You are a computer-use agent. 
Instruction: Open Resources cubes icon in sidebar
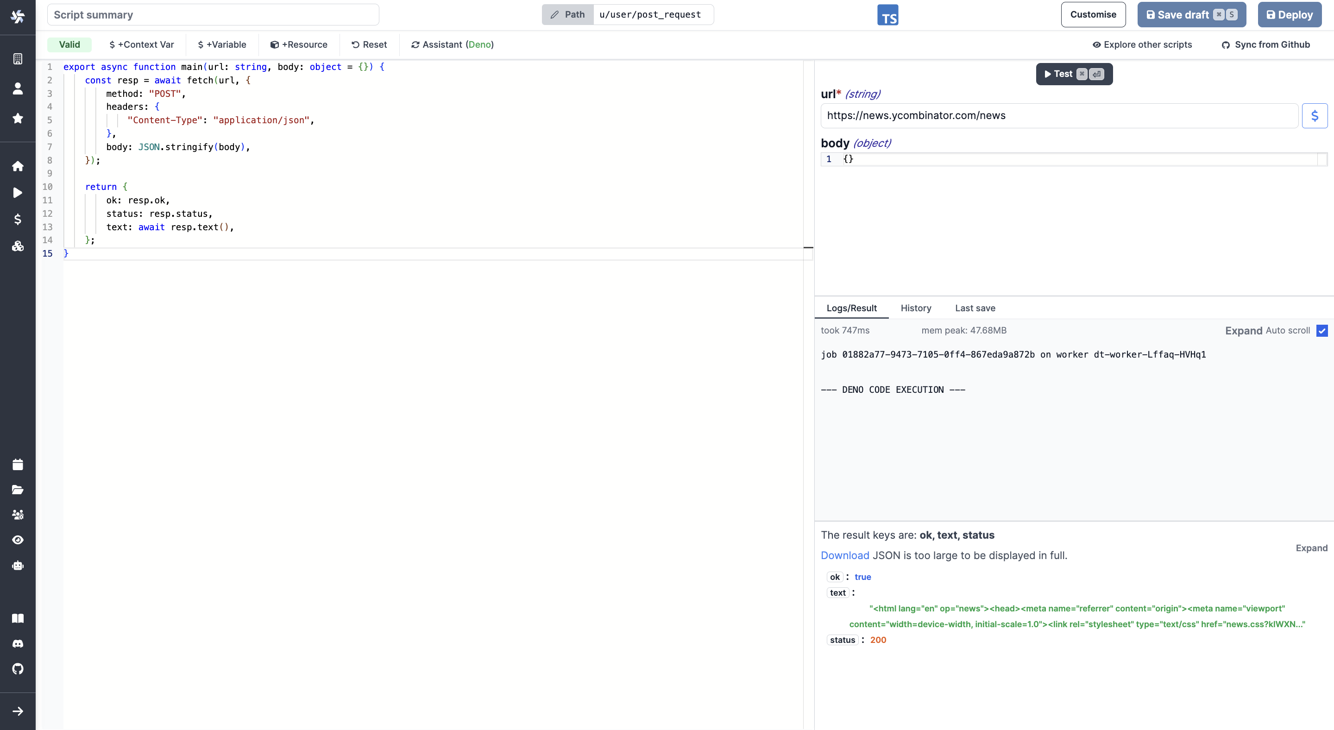[x=18, y=246]
